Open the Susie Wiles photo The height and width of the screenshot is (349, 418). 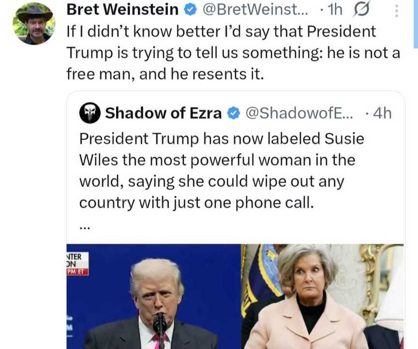322,297
